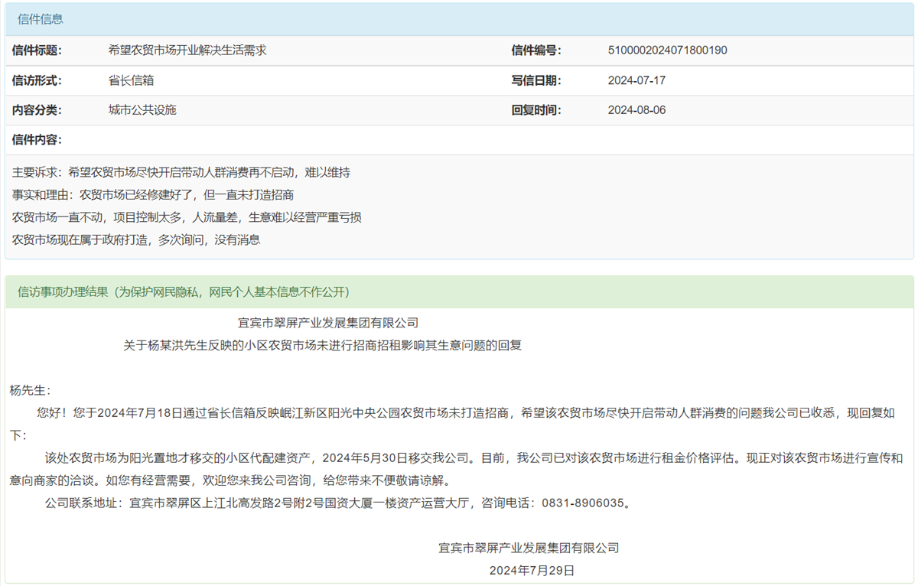The height and width of the screenshot is (586, 918).
Task: Click the signing date 2024年7月29日
Action: click(x=532, y=571)
